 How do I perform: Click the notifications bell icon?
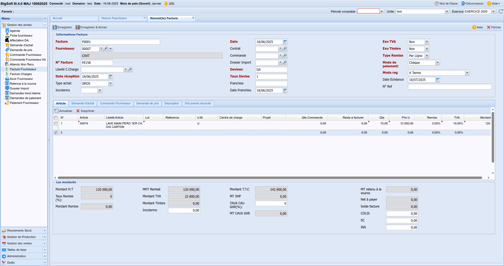pos(166,3)
